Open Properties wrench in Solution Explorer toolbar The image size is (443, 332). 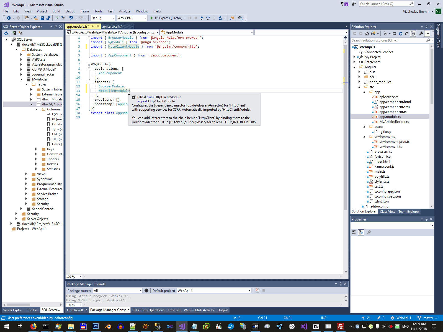(x=421, y=33)
